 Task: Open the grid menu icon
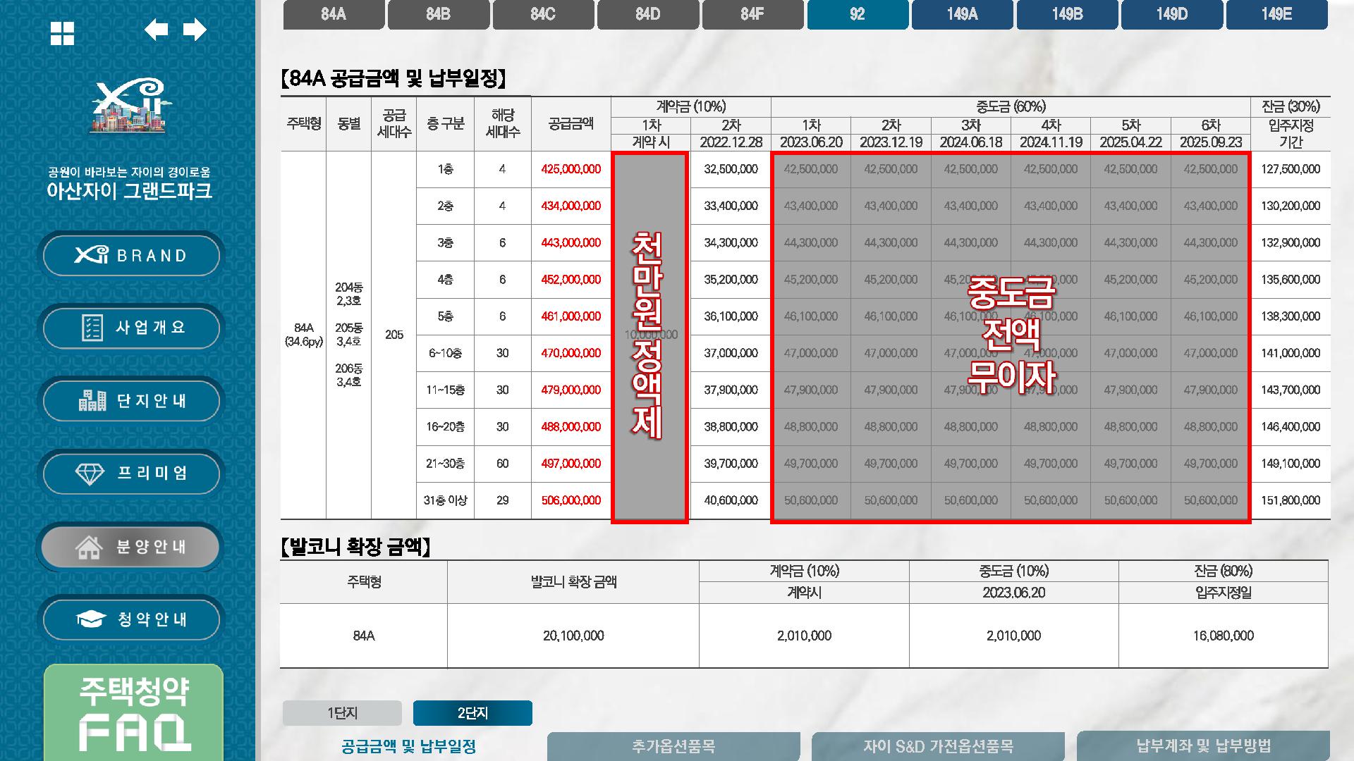(62, 33)
